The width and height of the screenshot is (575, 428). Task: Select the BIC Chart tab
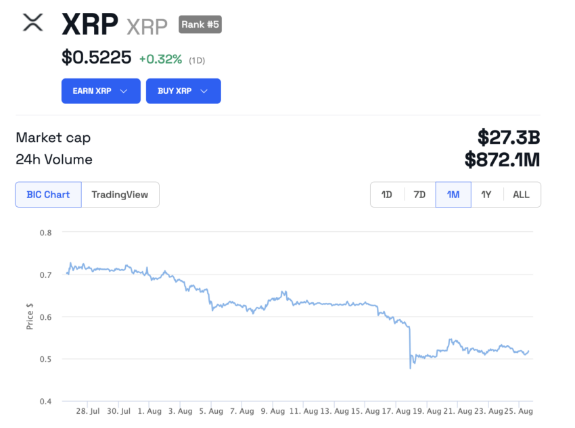pos(47,194)
